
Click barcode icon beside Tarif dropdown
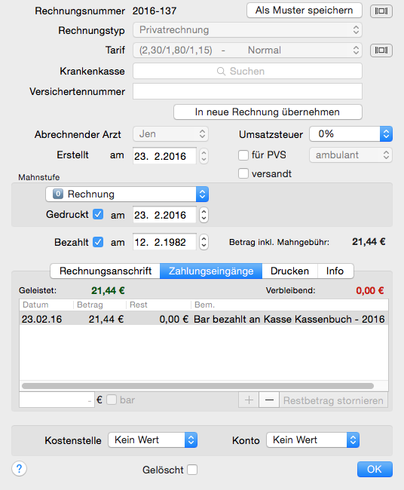(381, 51)
